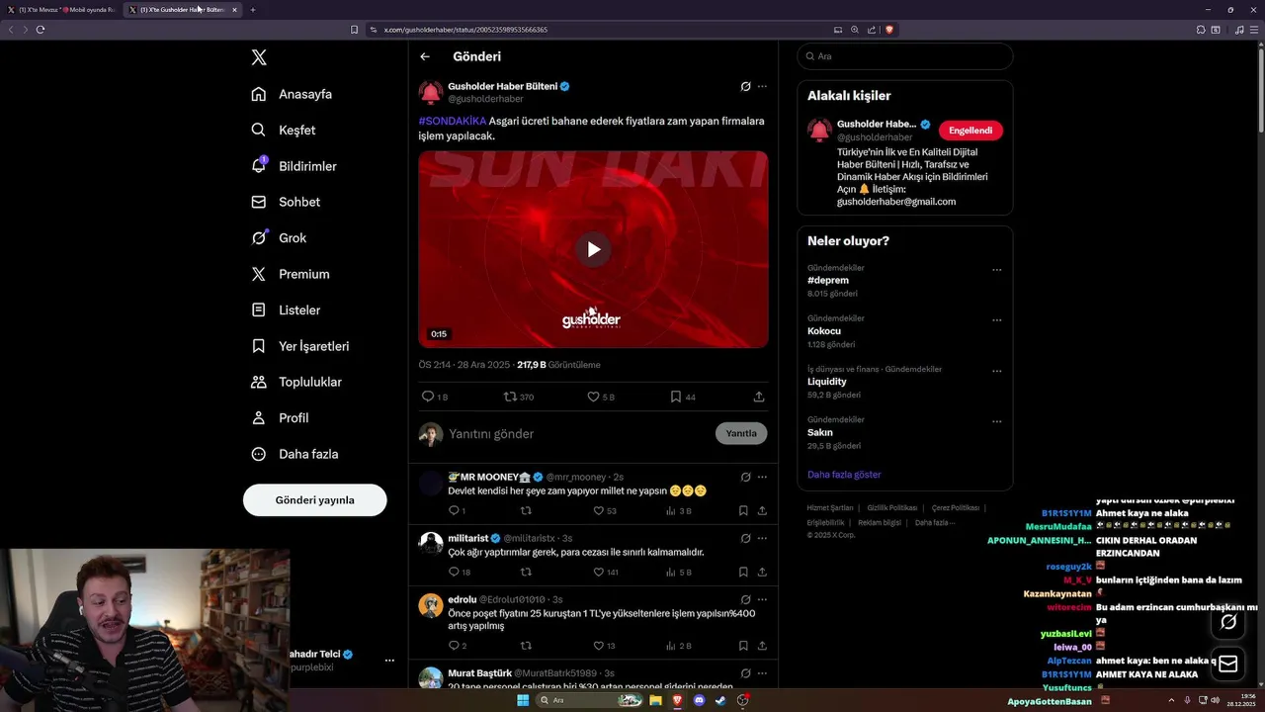This screenshot has width=1265, height=712.
Task: Open more options on main Gusholder post
Action: [x=762, y=86]
